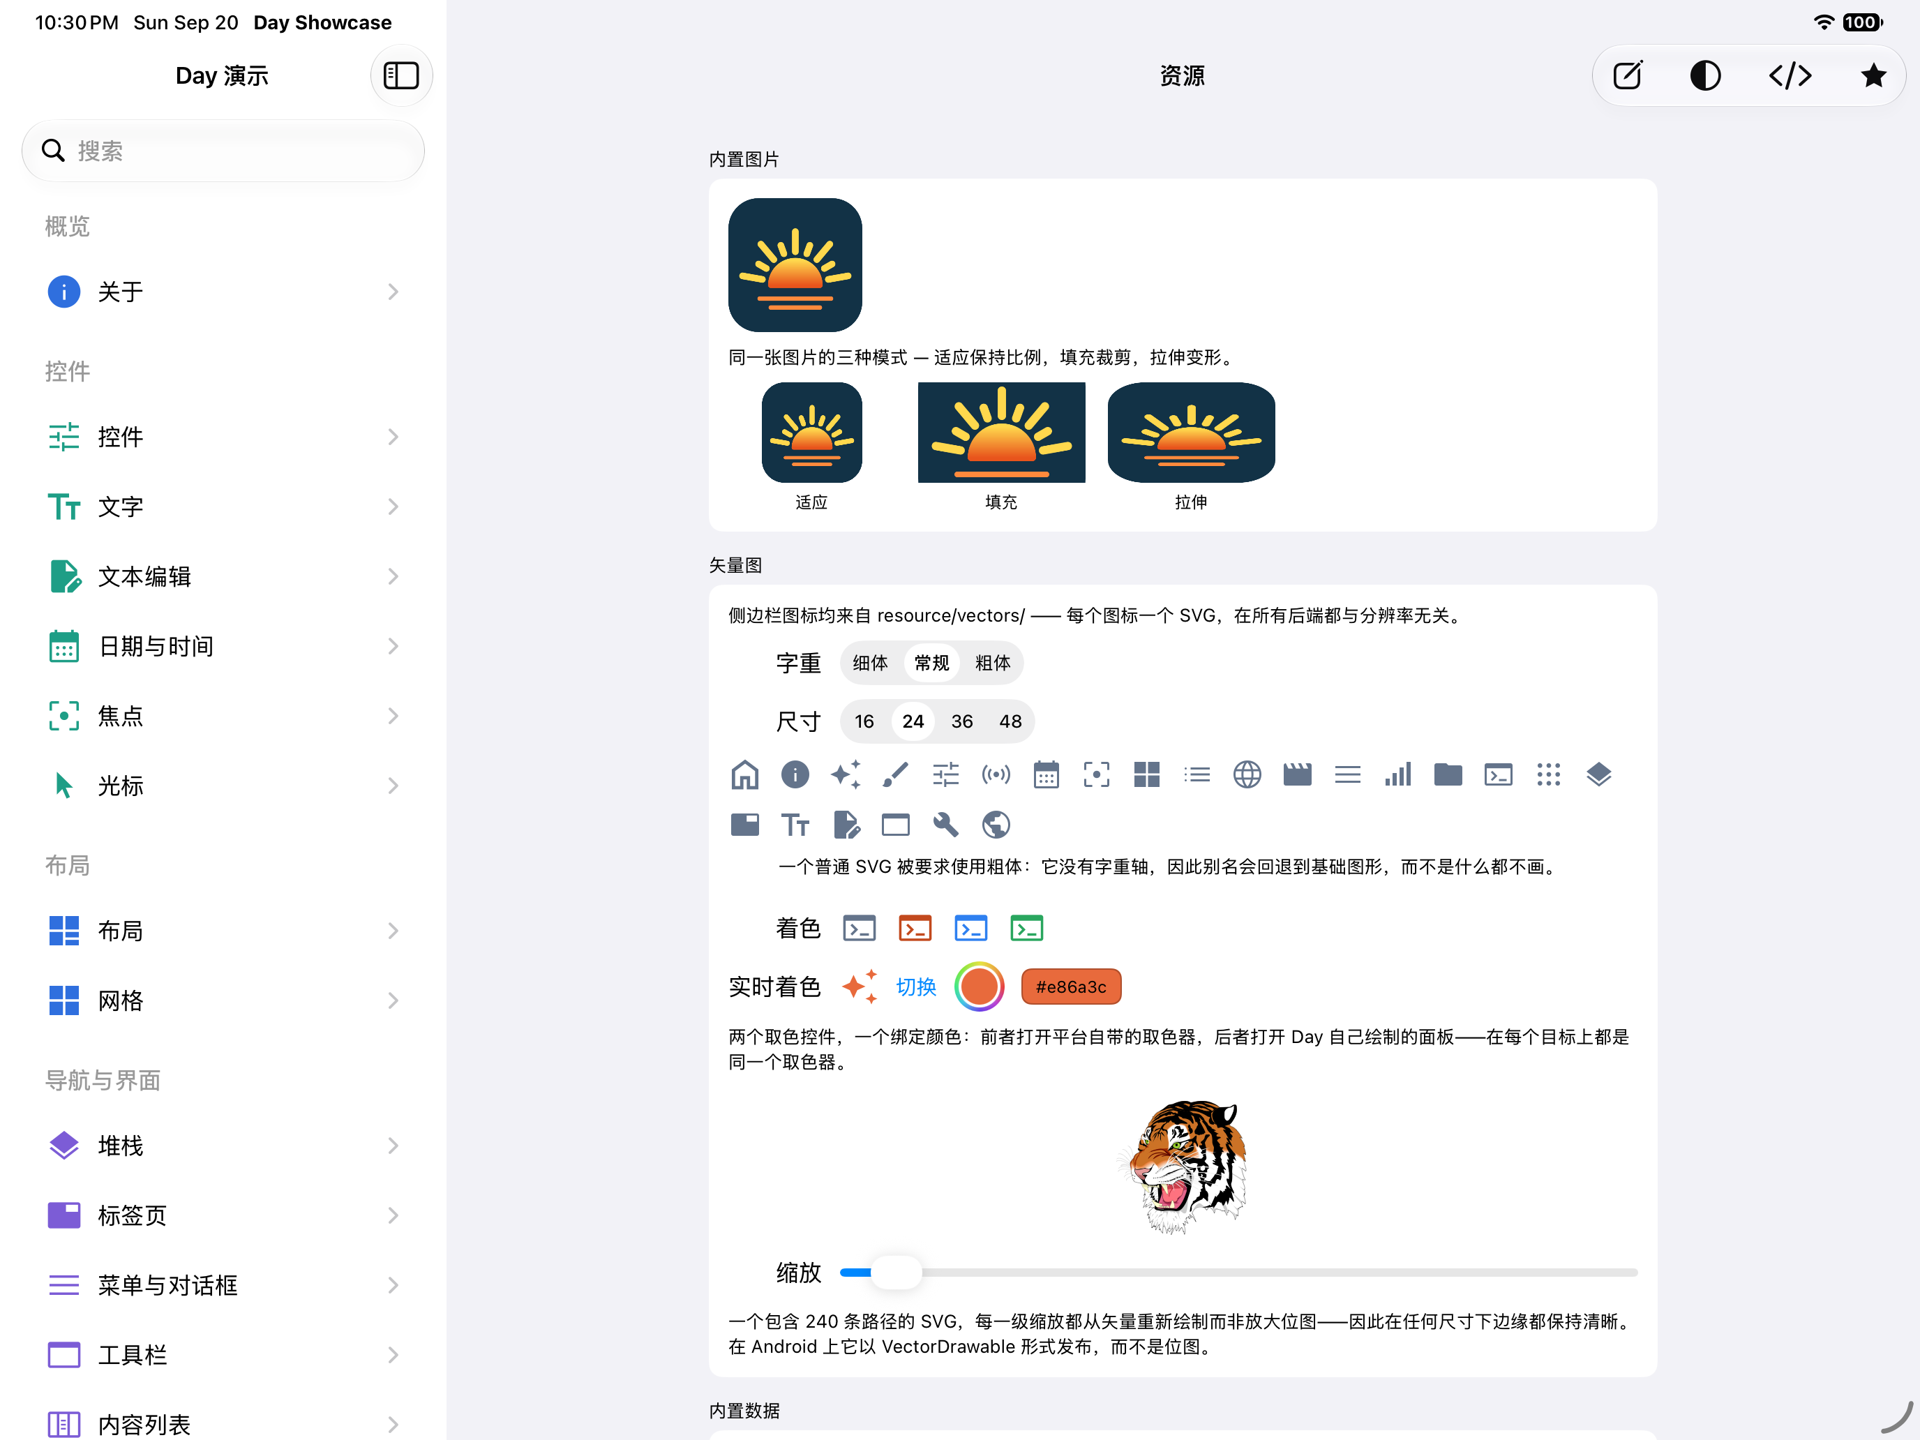This screenshot has width=1920, height=1440.
Task: Click the antenna broadcast vector icon
Action: tap(996, 774)
